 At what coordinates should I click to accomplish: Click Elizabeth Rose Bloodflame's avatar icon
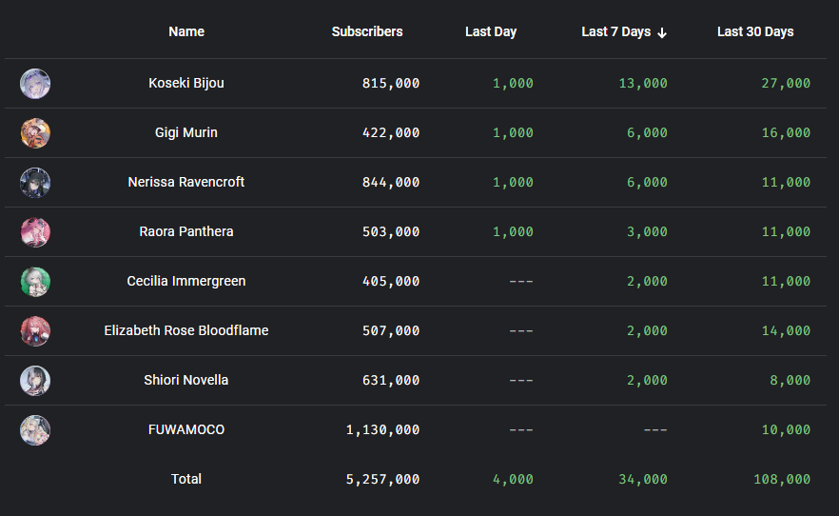pos(35,331)
